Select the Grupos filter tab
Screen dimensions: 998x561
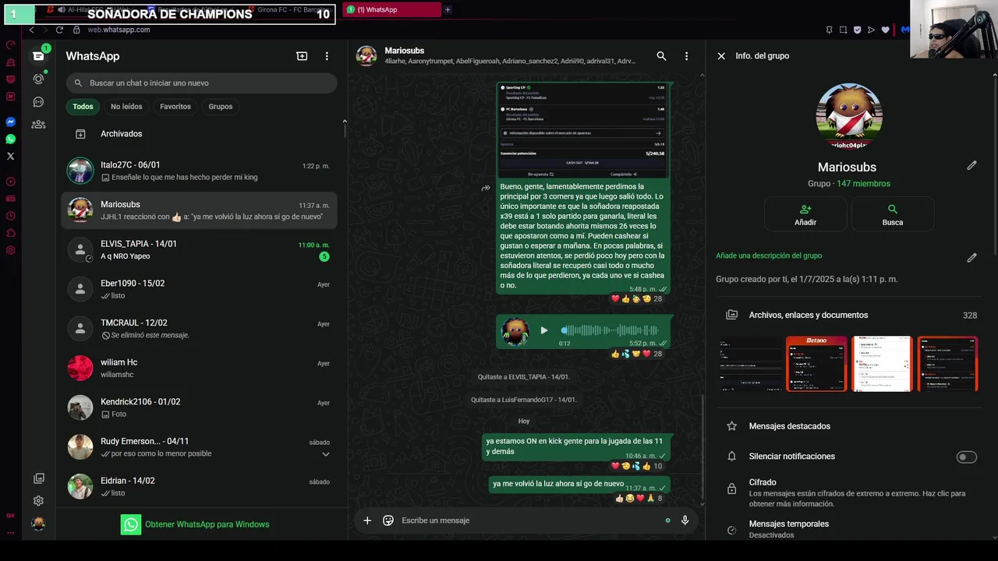tap(221, 107)
